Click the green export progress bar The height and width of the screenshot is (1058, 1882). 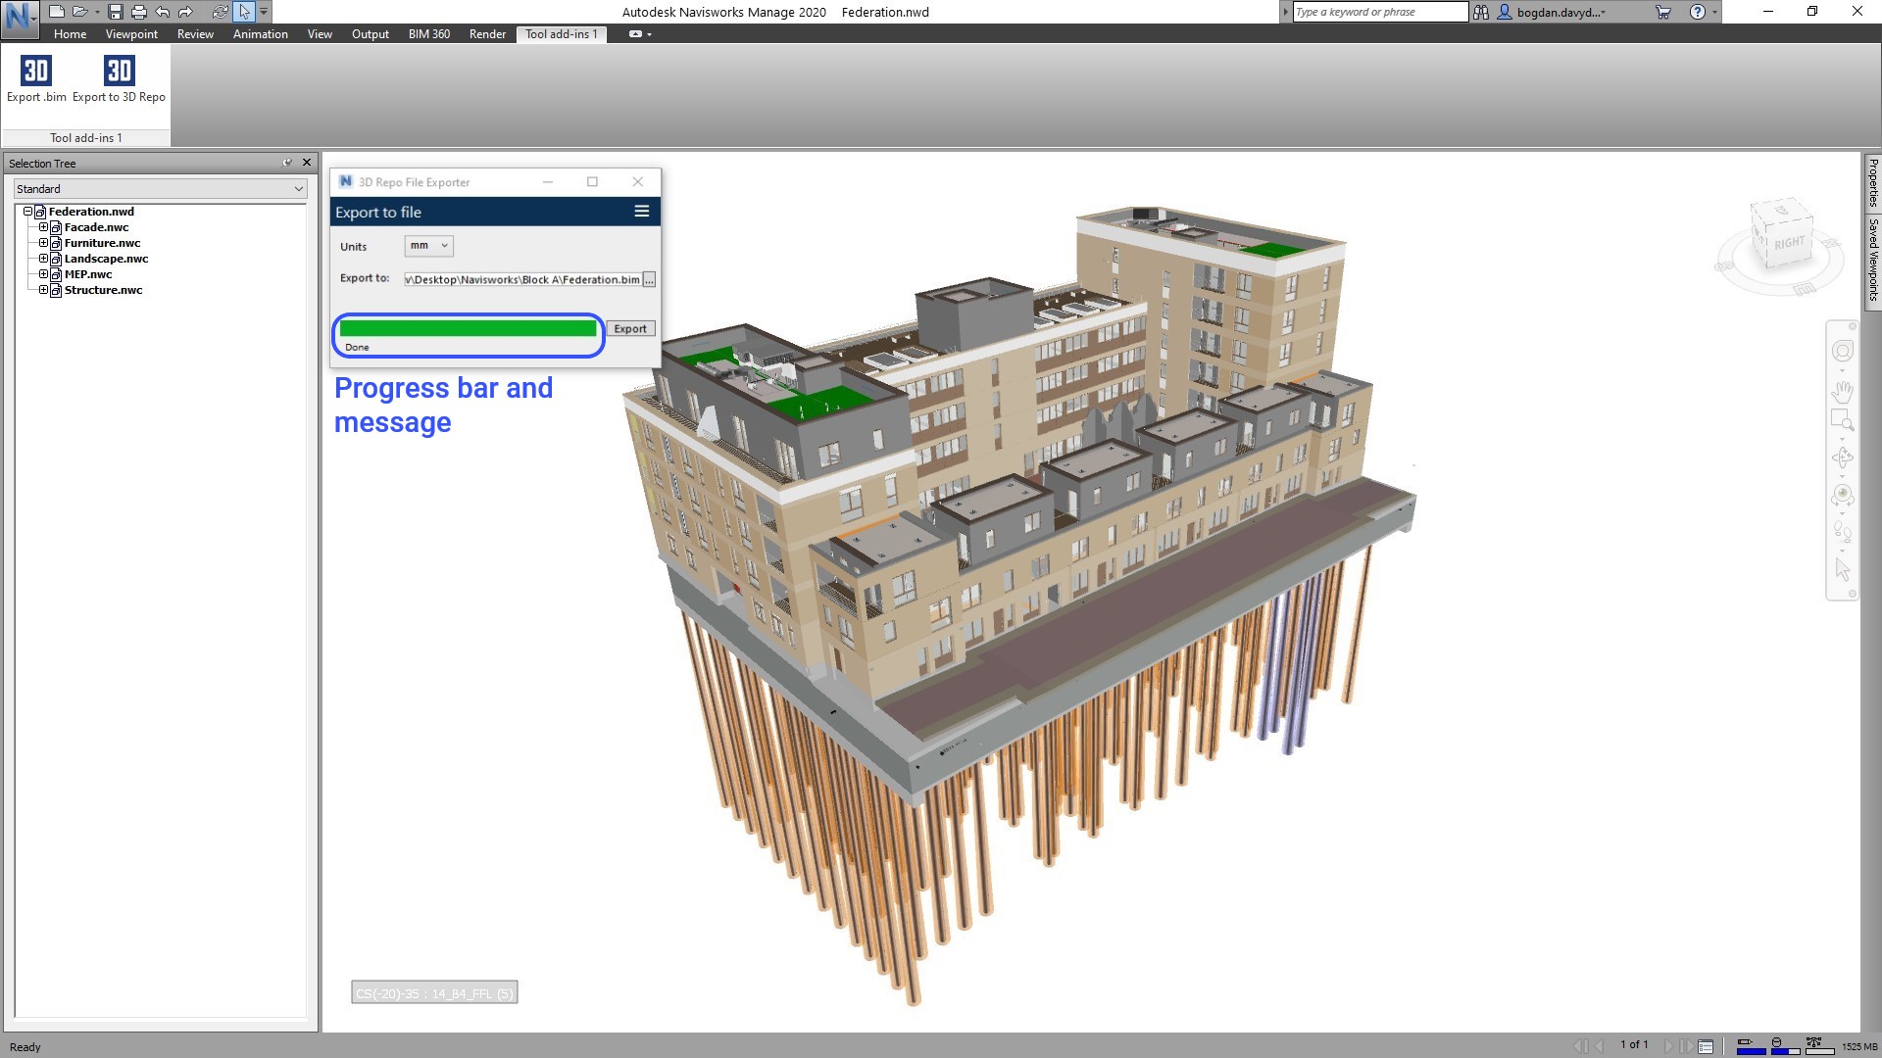pyautogui.click(x=468, y=329)
